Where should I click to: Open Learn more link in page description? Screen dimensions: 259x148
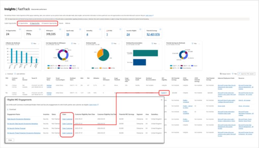tap(149, 15)
